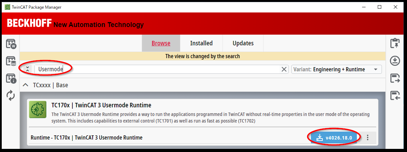The width and height of the screenshot is (407, 152).
Task: Click the TC170x TwinCAT 3 Usermode Runtime title
Action: click(x=101, y=105)
